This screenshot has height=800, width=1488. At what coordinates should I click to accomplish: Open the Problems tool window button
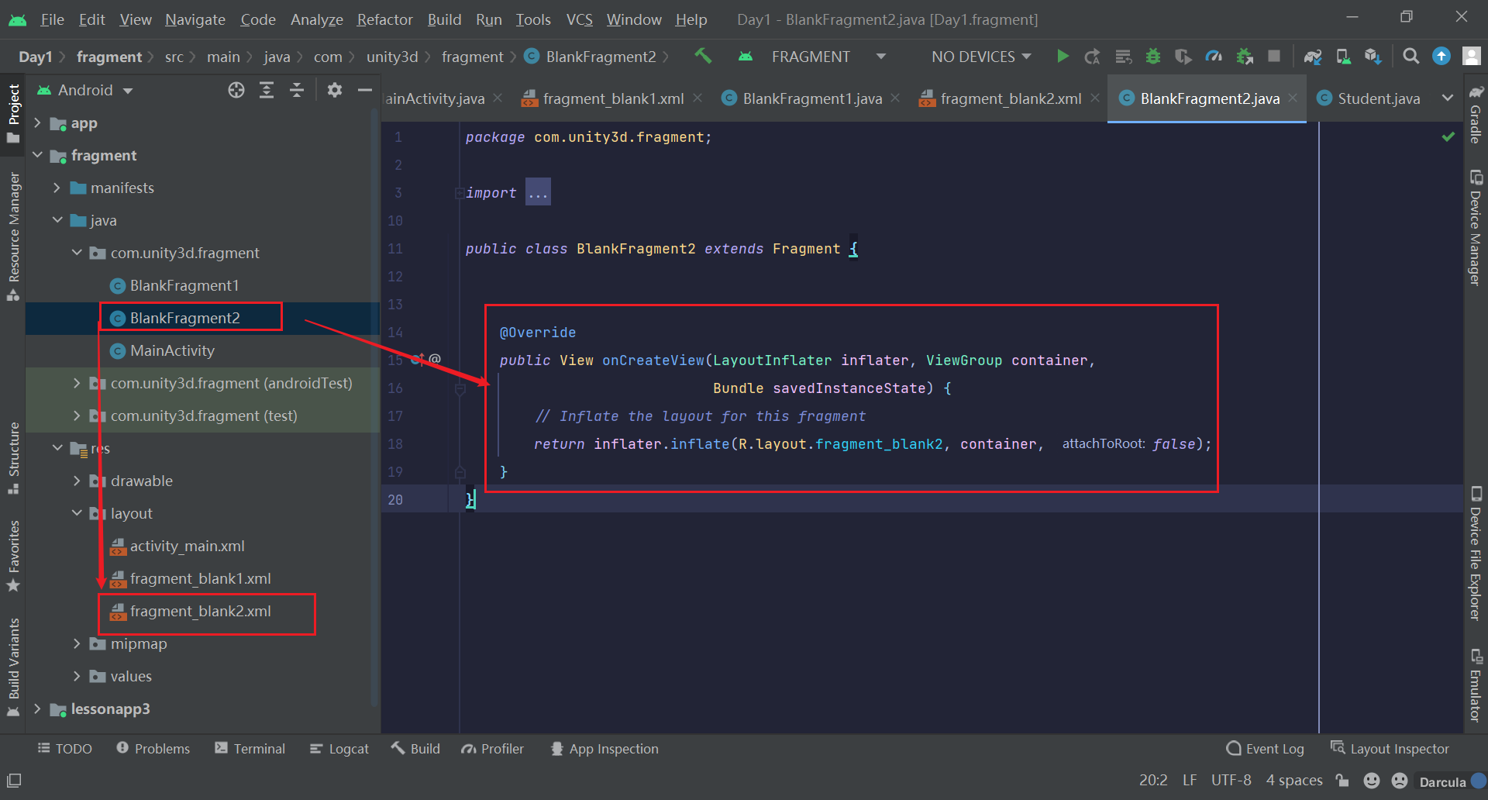(153, 749)
